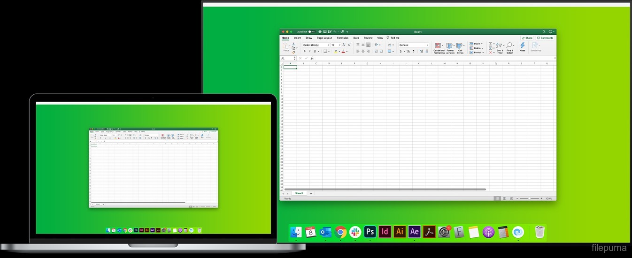
Task: Open the font size 12 dropdown
Action: 336,45
